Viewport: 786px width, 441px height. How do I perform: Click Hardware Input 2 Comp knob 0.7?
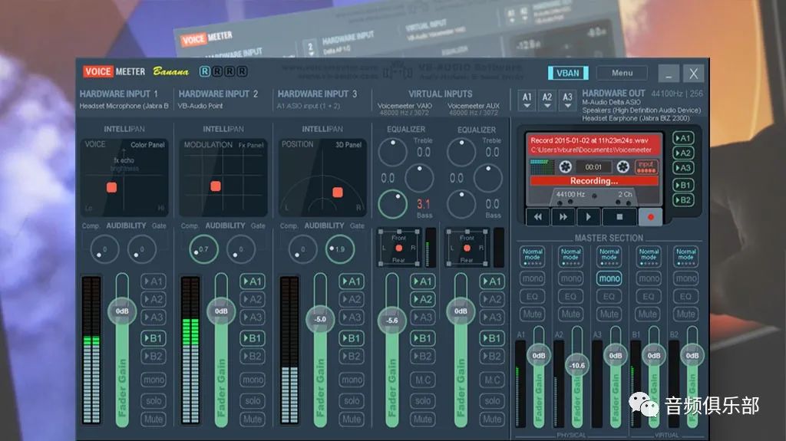click(x=203, y=249)
